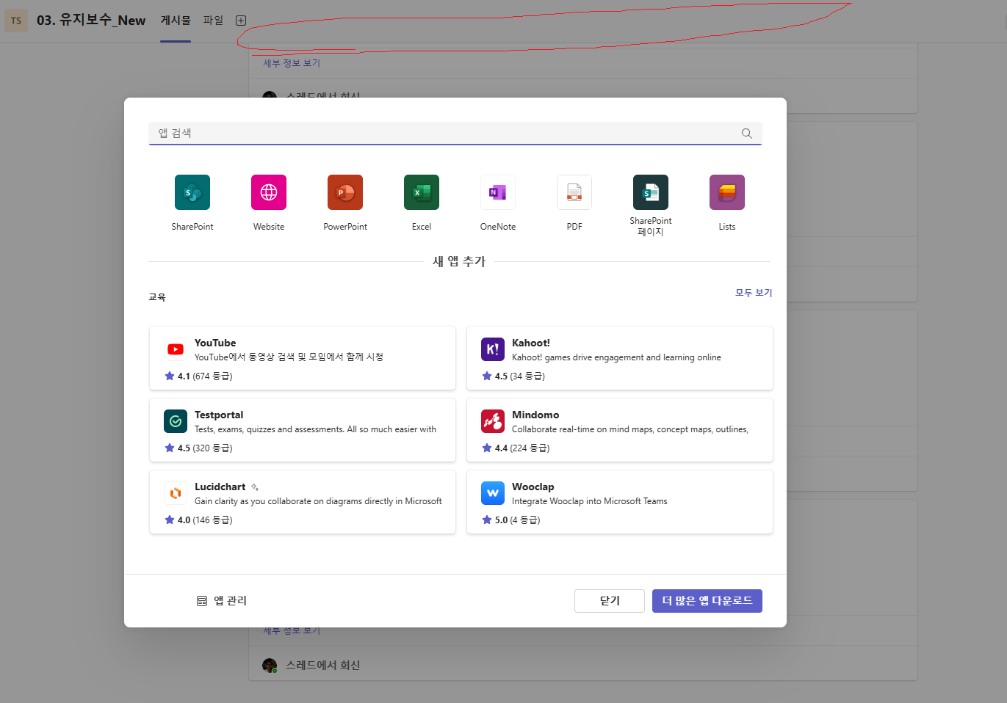
Task: Open the 게시물 tab
Action: pos(176,21)
